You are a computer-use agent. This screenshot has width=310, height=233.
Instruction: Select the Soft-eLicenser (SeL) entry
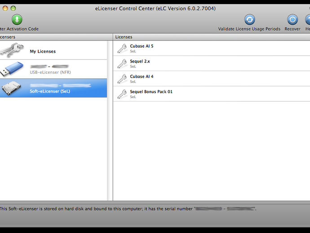point(53,88)
